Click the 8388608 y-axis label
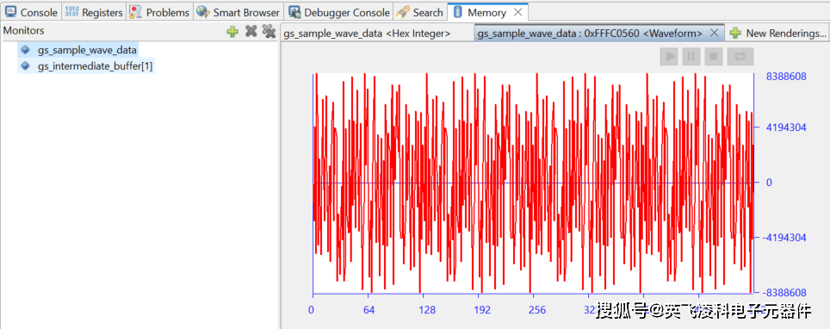Viewport: 830px width, 329px height. point(787,77)
